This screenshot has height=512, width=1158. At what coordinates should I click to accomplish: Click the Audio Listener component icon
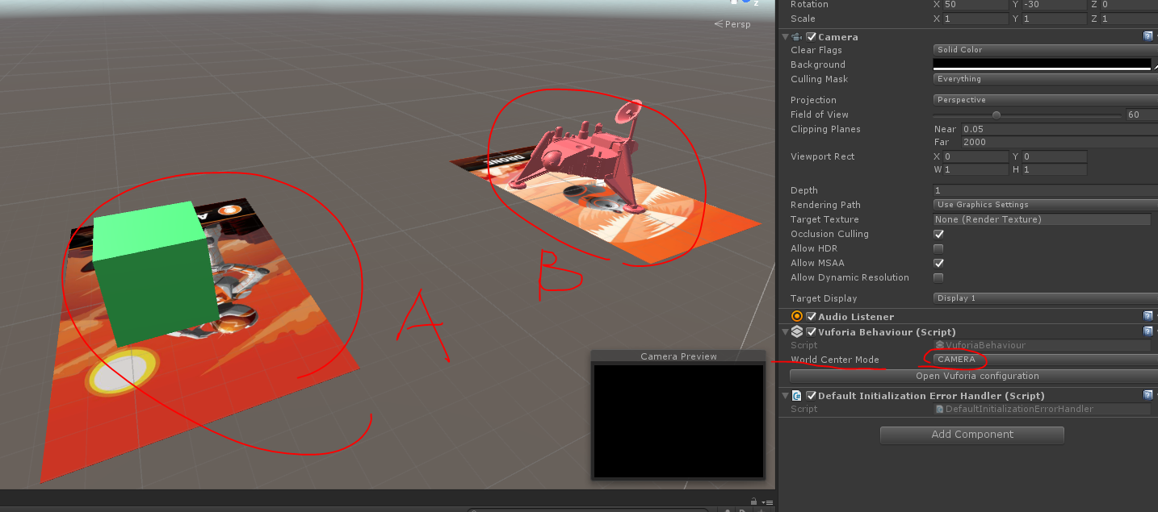(x=797, y=316)
